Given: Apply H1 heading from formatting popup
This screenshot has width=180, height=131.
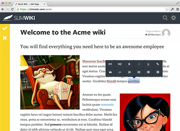Looking at the screenshot, I should coord(110,64).
